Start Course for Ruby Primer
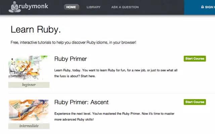 pos(195,59)
